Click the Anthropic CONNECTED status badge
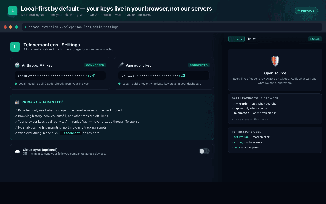Image resolution: width=326 pixels, height=204 pixels. 95,65
